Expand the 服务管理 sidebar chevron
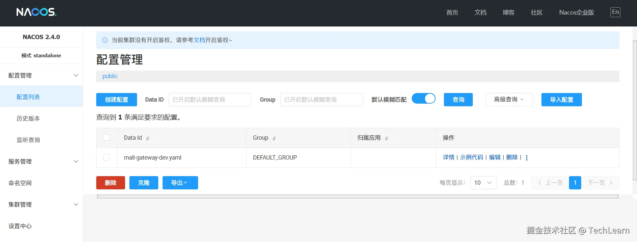The height and width of the screenshot is (242, 637). [76, 162]
